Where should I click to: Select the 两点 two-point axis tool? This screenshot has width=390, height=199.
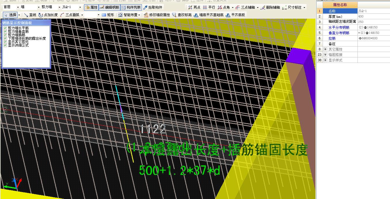[194, 7]
